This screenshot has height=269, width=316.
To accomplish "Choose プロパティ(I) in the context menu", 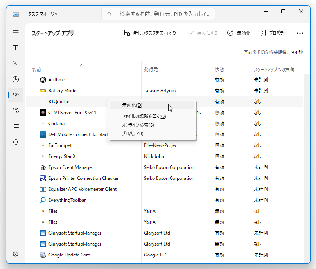I will click(x=152, y=134).
